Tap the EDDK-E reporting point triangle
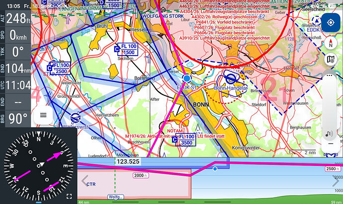 coord(316,20)
